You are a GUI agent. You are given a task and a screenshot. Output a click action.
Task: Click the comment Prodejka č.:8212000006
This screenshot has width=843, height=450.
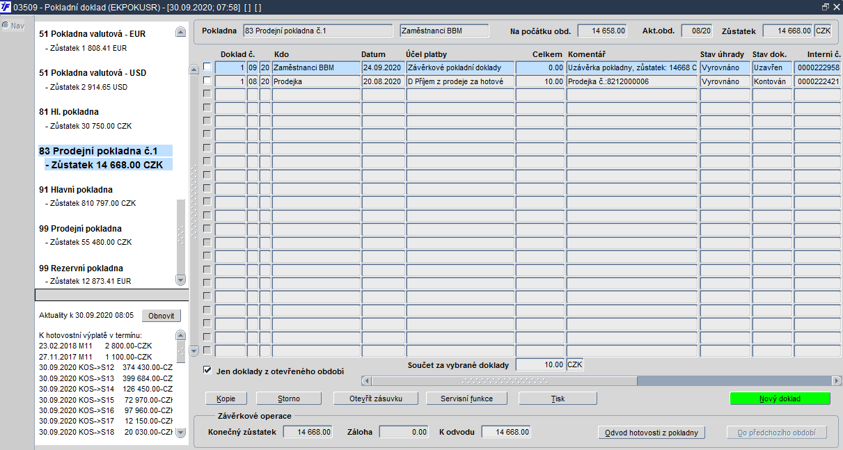(632, 81)
